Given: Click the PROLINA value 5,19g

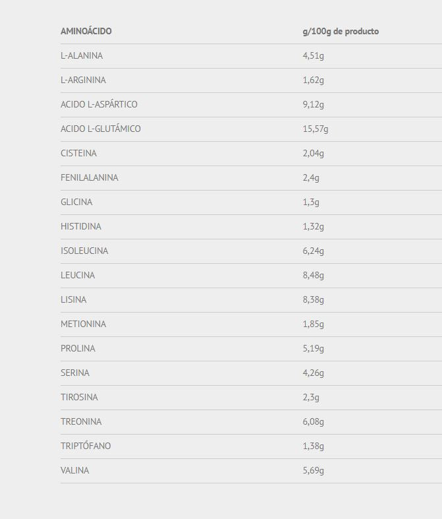Looking at the screenshot, I should pyautogui.click(x=313, y=349).
